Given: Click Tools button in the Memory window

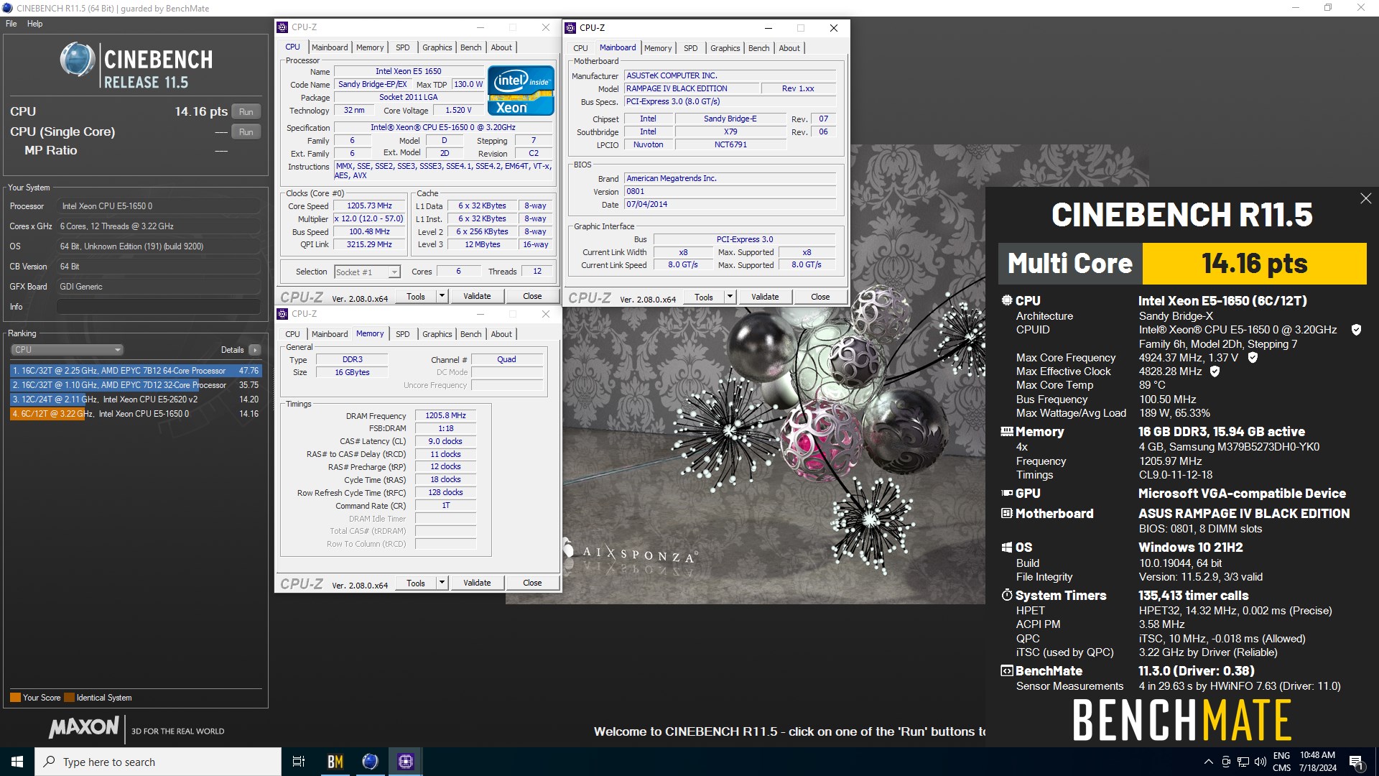Looking at the screenshot, I should pos(416,583).
